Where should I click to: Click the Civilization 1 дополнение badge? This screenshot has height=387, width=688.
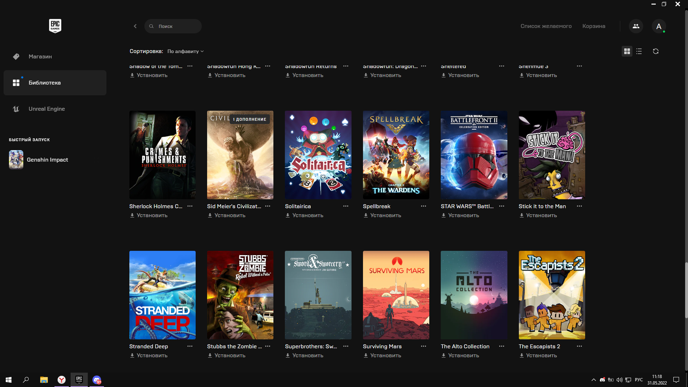click(250, 119)
